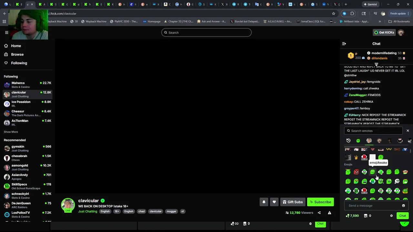Click the Just Chatting category link
413x232 pixels.
[x=87, y=211]
